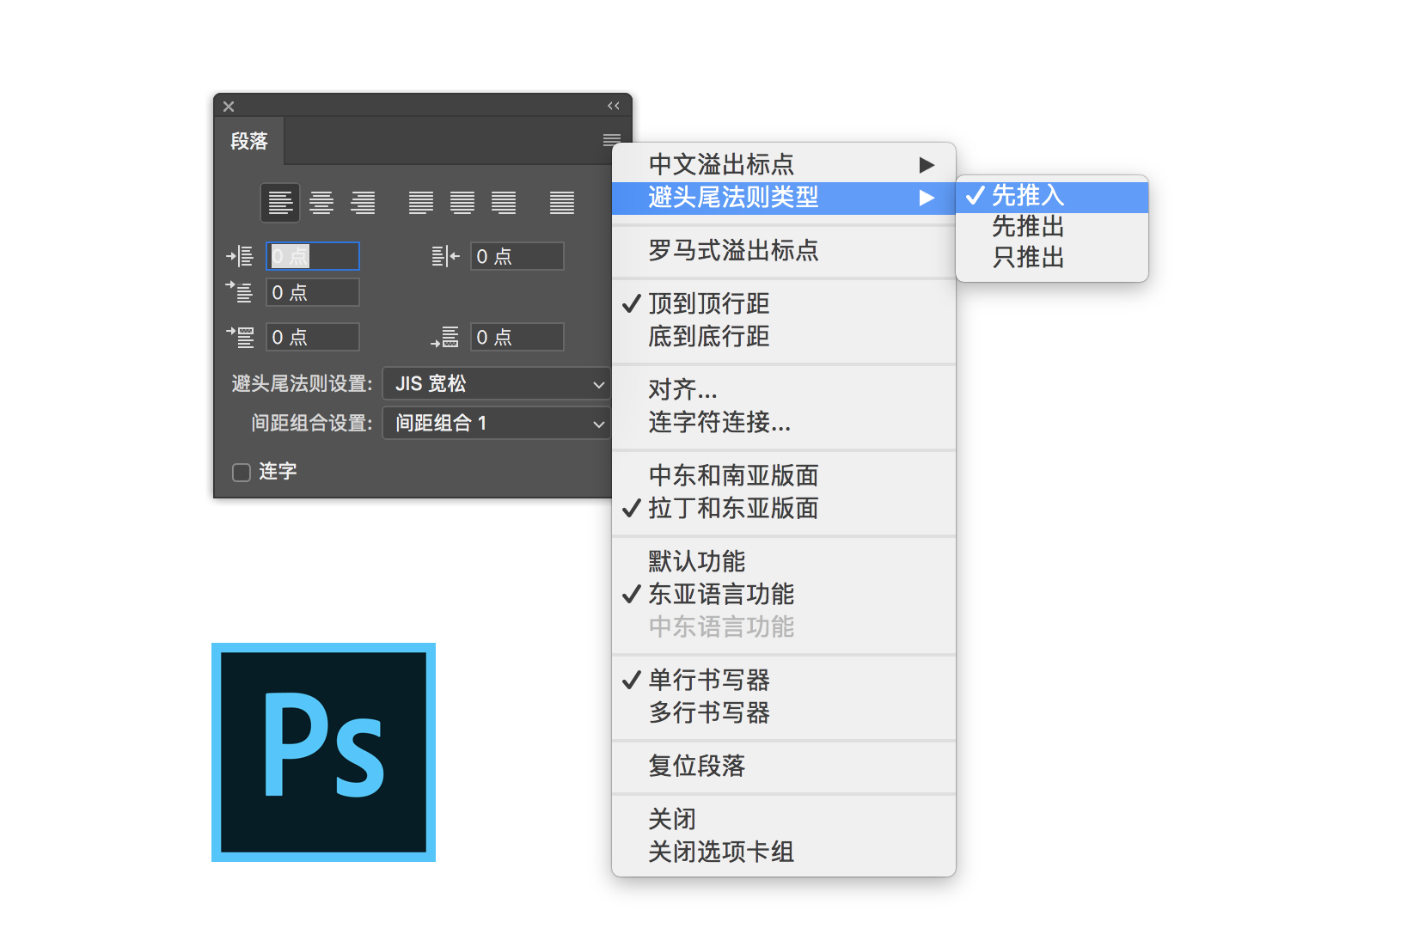Open 对齐... settings from menu

(784, 389)
